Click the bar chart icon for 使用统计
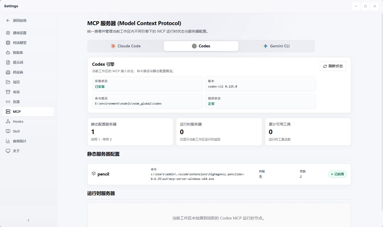 click(x=8, y=141)
